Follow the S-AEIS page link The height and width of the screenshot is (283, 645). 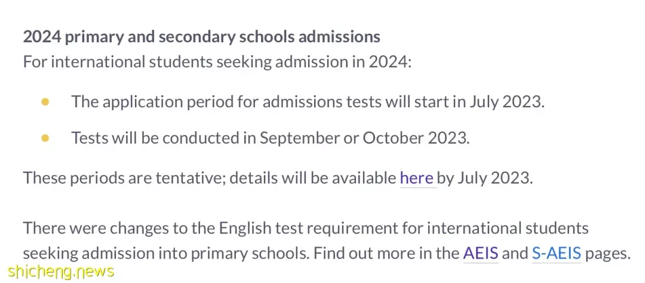pos(557,253)
